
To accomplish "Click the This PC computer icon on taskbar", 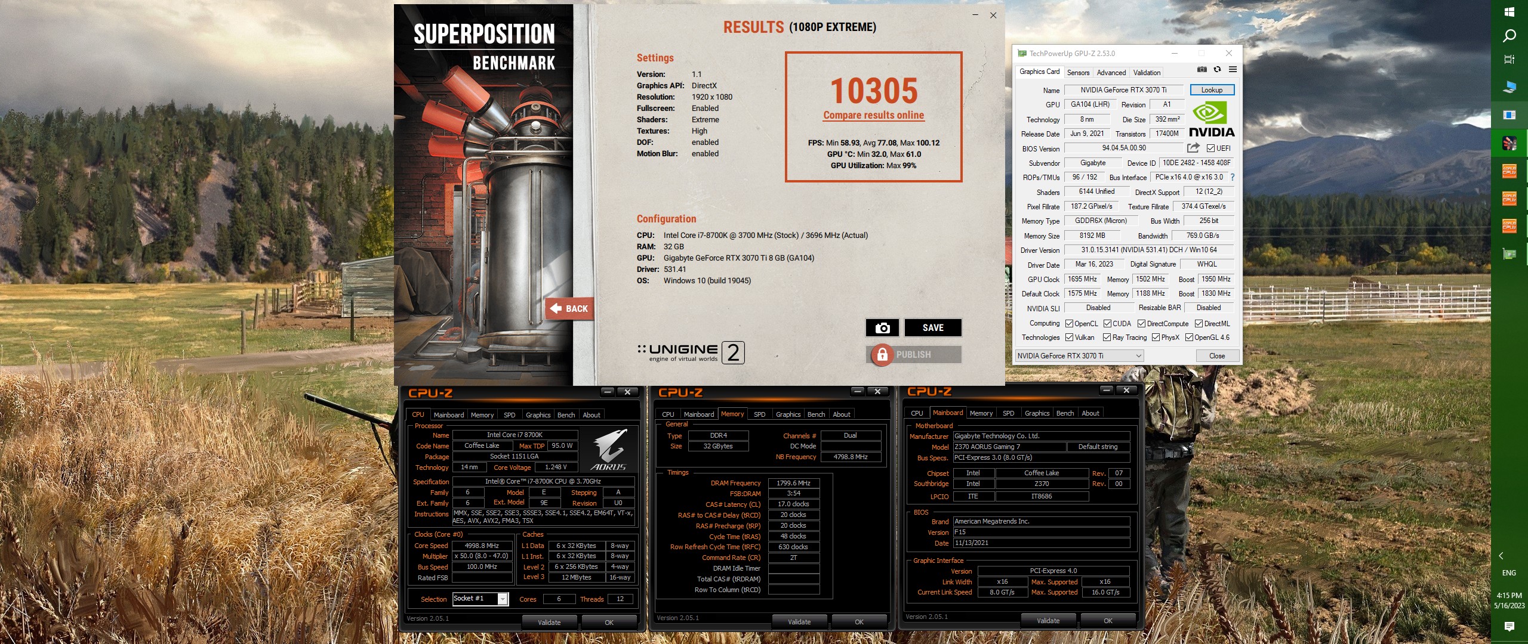I will [x=1509, y=87].
